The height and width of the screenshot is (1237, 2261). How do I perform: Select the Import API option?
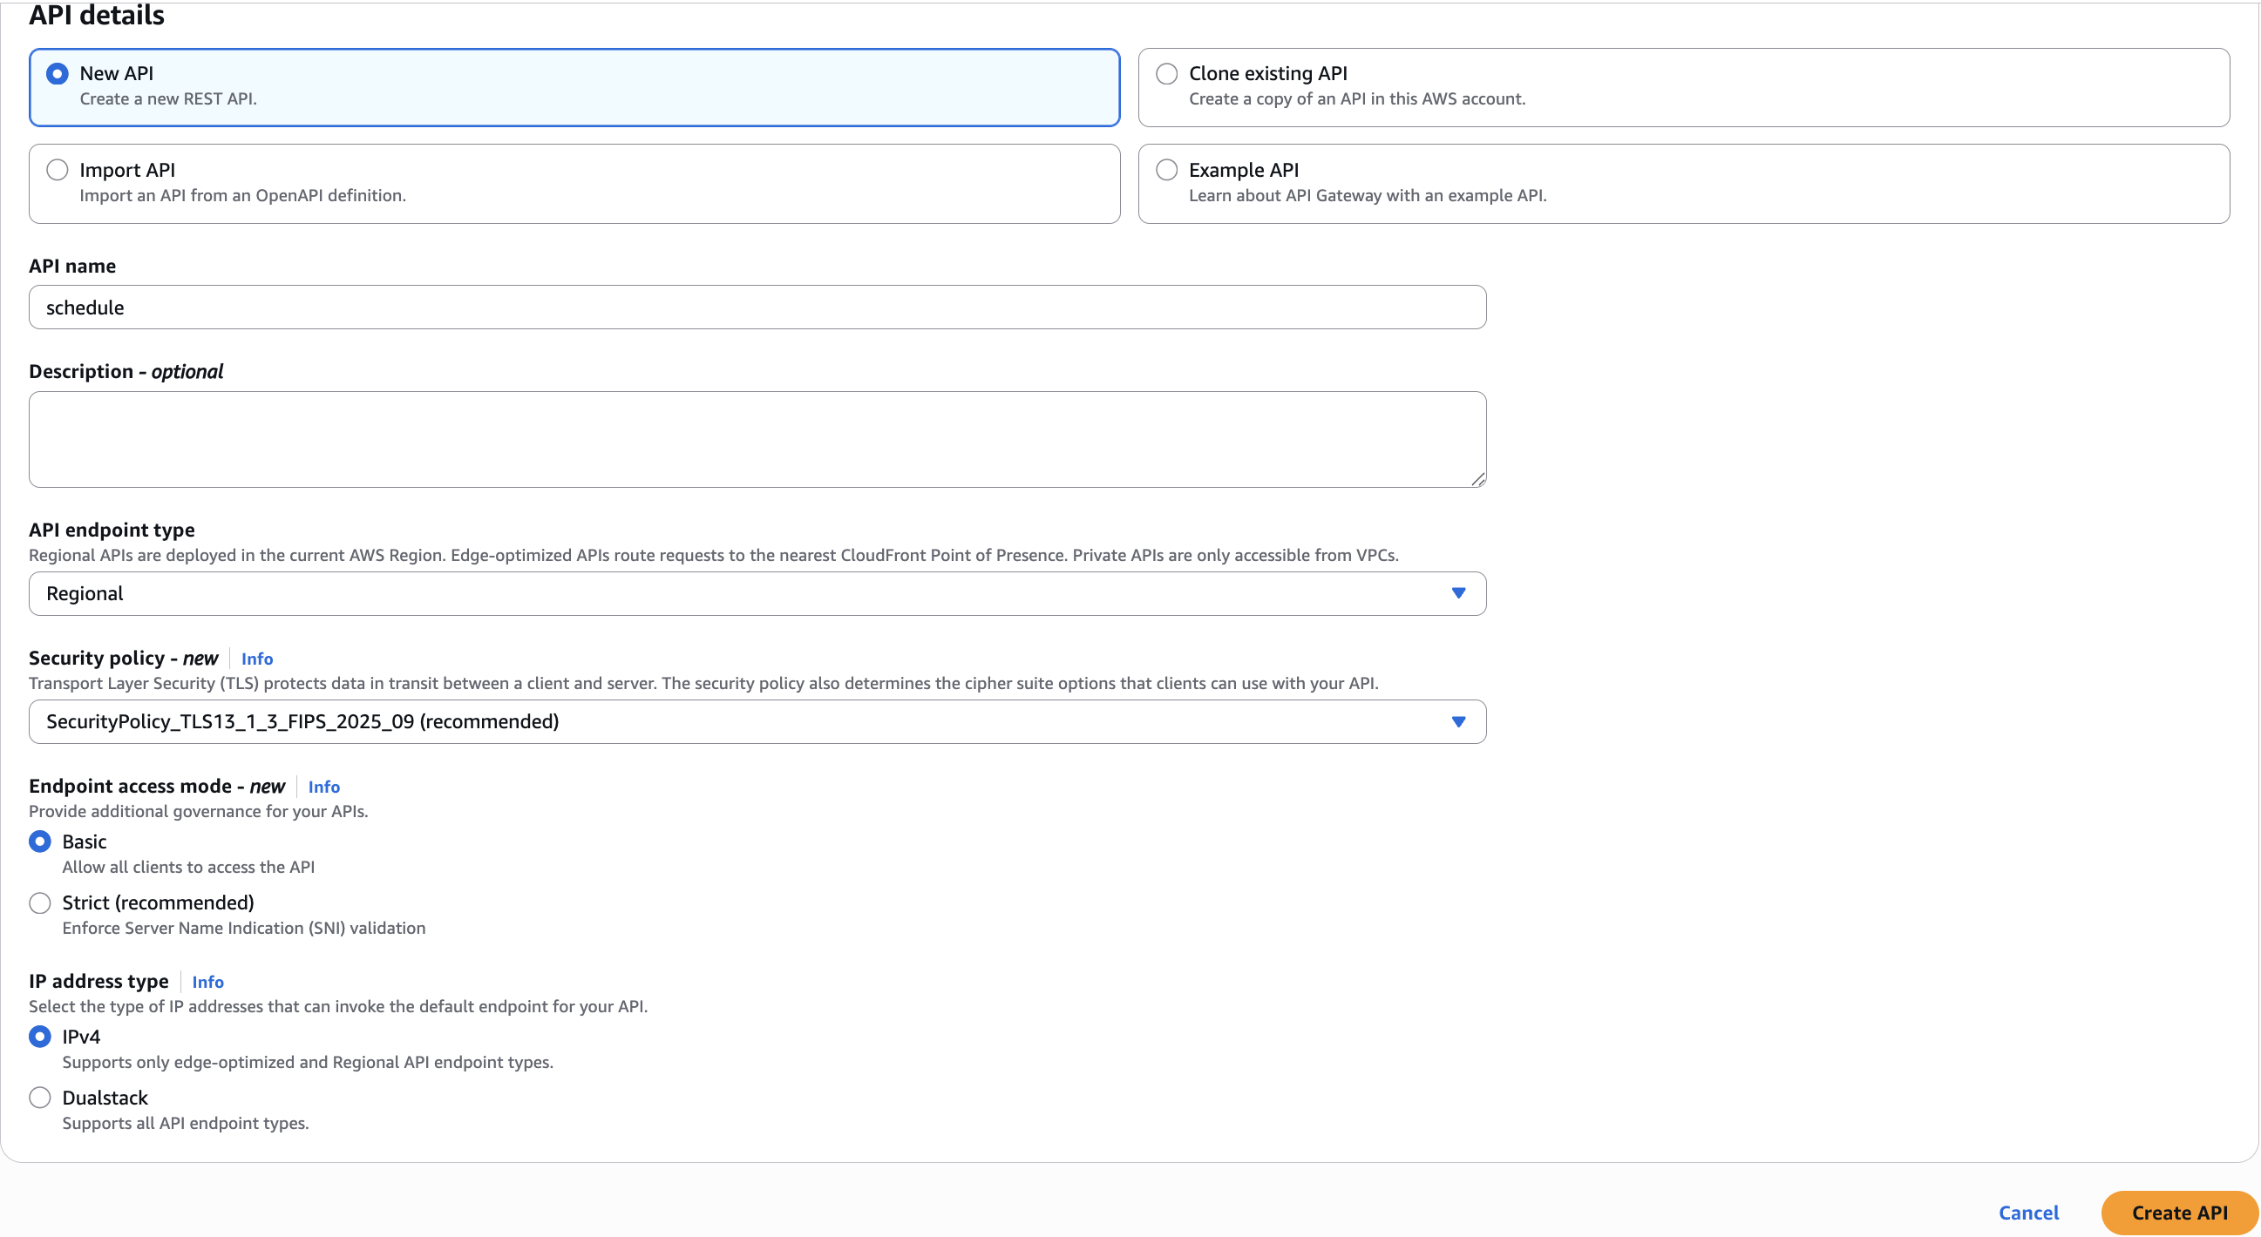coord(57,169)
